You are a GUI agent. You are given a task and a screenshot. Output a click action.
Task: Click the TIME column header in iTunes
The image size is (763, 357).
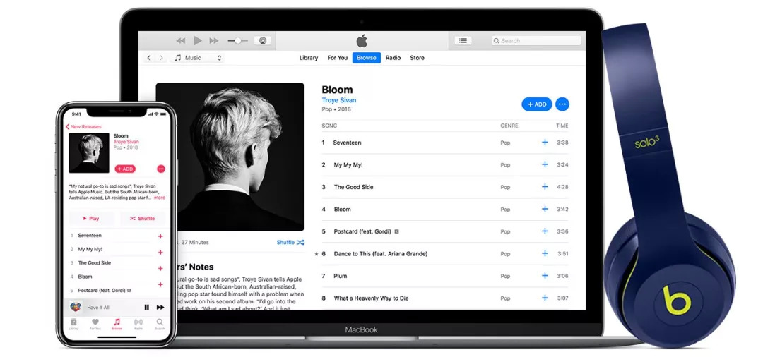click(562, 126)
